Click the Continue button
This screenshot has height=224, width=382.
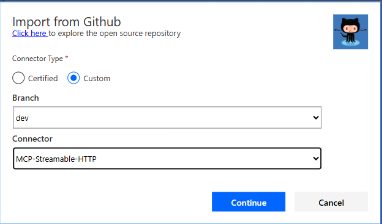(x=249, y=202)
